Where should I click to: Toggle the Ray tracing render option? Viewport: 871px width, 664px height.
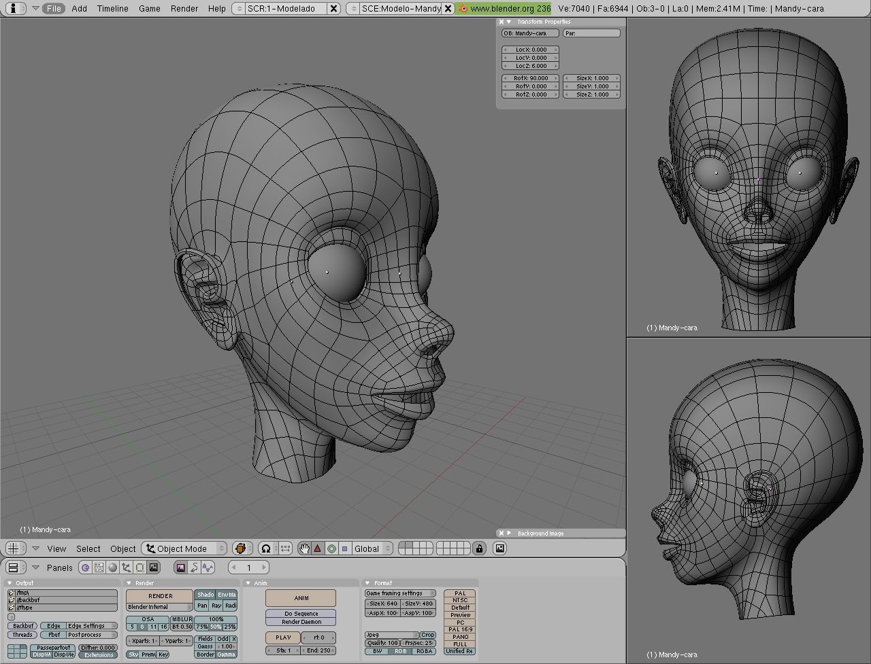coord(216,606)
